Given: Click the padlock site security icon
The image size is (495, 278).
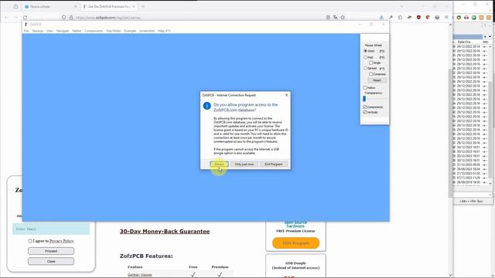Looking at the screenshot, I should [x=71, y=17].
